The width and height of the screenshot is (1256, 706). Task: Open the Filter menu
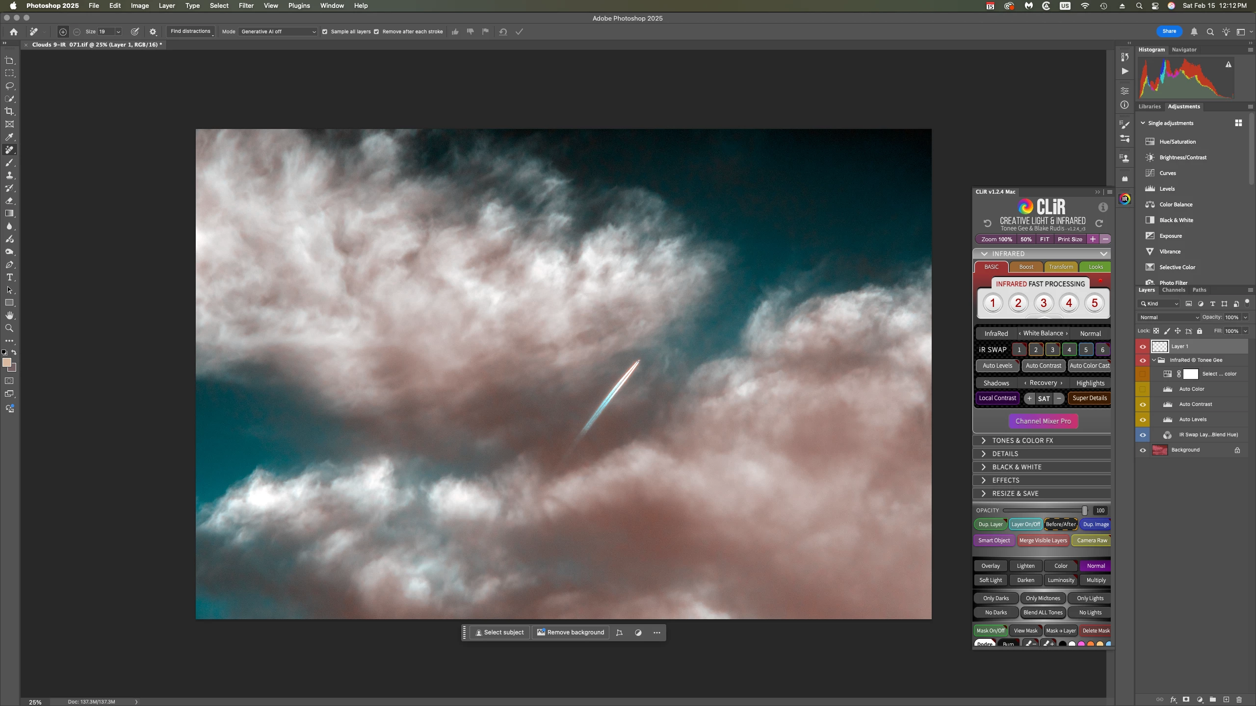coord(246,5)
